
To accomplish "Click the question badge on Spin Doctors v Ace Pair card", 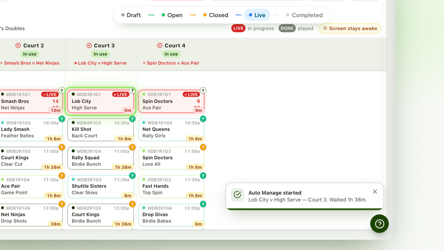I will tap(203, 90).
